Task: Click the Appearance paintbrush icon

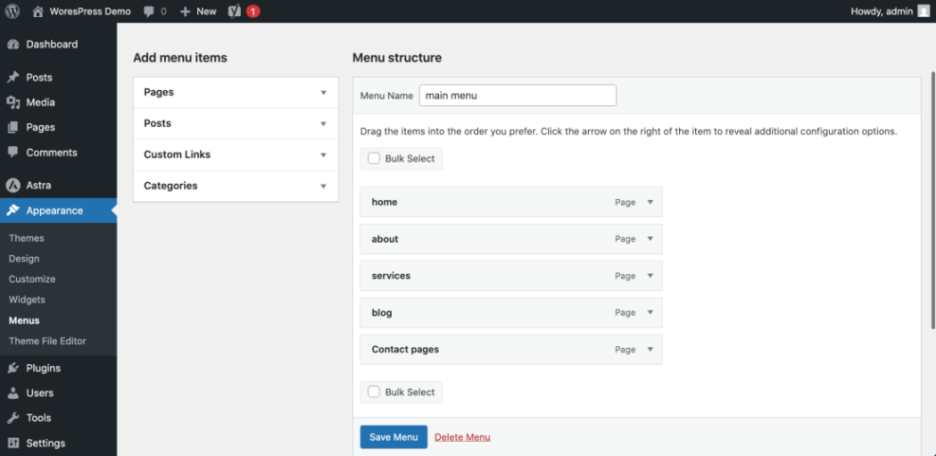Action: click(13, 210)
